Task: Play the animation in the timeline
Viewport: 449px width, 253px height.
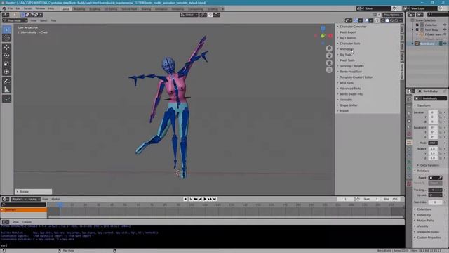Action: 205,199
